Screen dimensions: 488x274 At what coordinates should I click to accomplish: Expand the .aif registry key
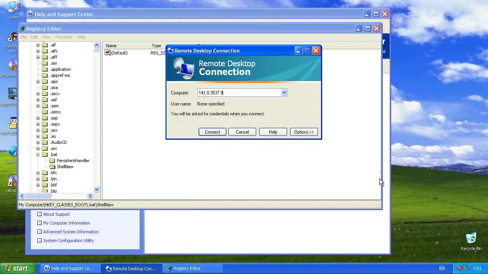click(38, 45)
